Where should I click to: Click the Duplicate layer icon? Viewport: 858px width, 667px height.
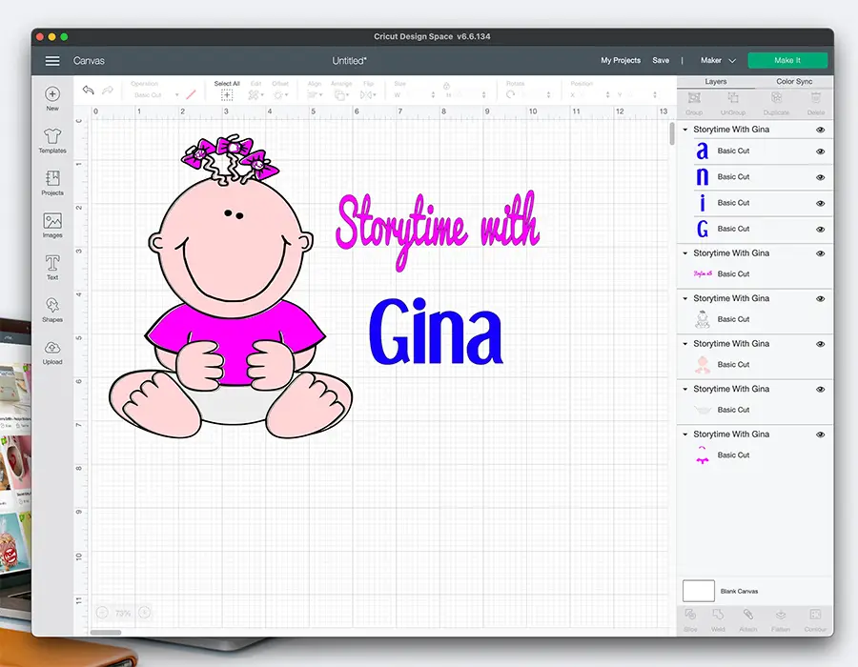(x=776, y=98)
